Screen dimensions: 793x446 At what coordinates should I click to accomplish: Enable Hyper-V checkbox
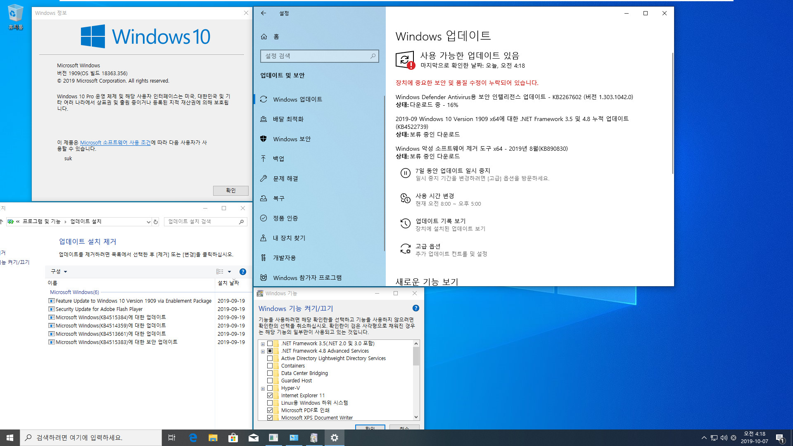coord(270,388)
